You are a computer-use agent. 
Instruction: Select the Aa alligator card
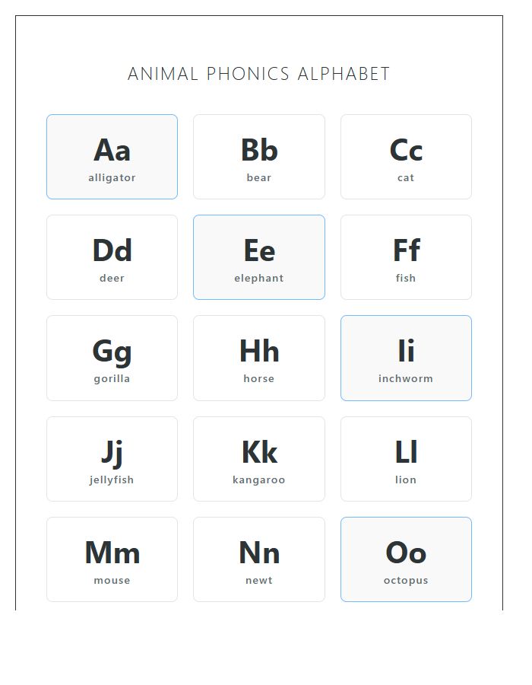tap(112, 156)
